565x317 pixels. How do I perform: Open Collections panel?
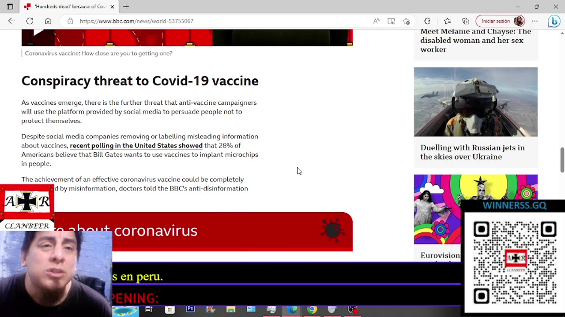coord(466,21)
